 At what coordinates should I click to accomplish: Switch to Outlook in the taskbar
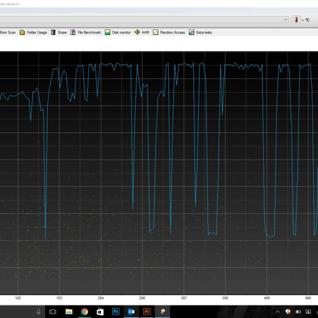pyautogui.click(x=131, y=312)
